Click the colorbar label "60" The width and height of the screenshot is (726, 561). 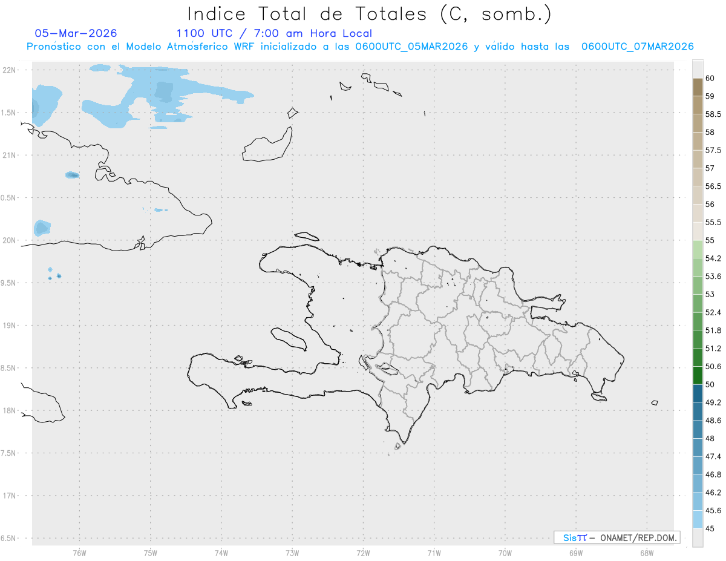coord(710,78)
